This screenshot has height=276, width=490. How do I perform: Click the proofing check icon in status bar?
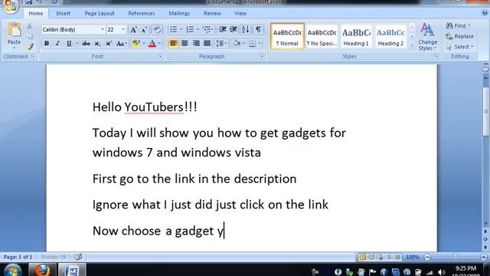click(x=78, y=257)
